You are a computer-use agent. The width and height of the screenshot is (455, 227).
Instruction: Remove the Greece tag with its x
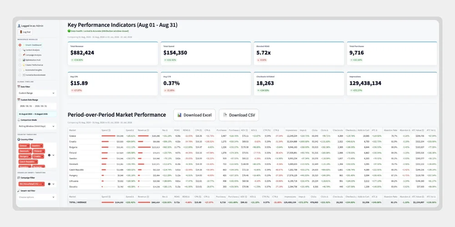tap(28, 146)
